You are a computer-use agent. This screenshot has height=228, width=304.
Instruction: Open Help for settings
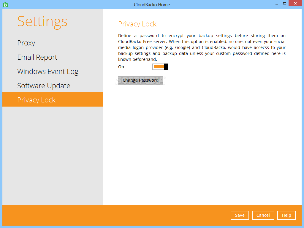coord(286,215)
